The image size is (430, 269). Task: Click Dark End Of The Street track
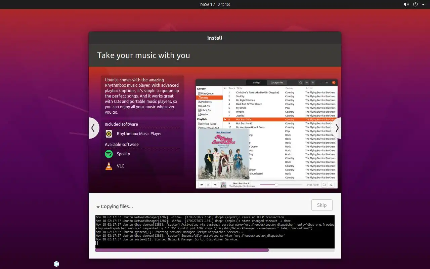pos(280,104)
